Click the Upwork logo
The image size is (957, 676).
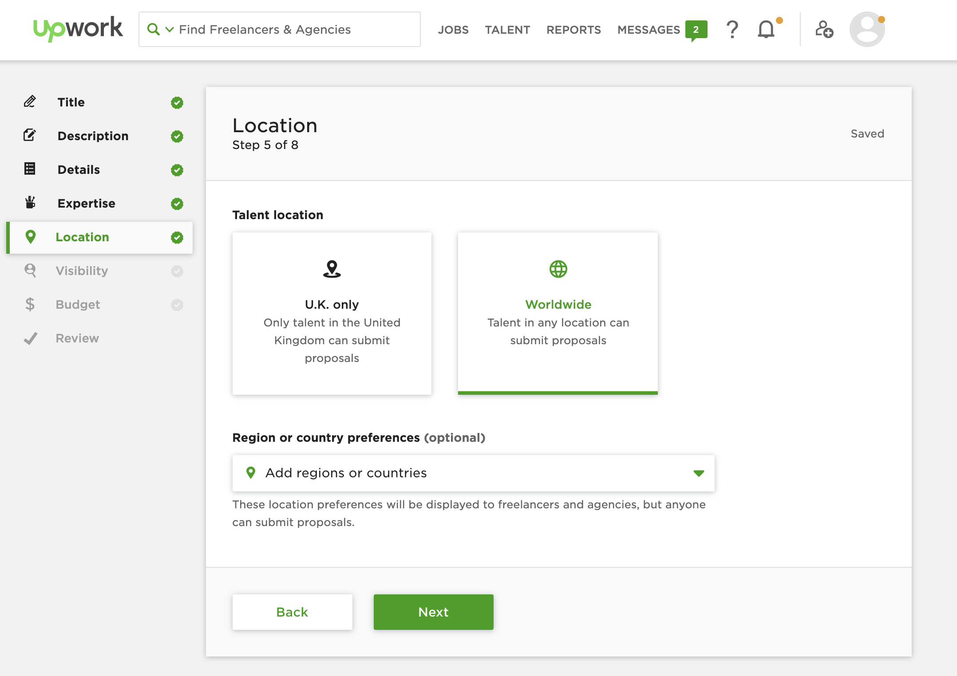tap(78, 29)
